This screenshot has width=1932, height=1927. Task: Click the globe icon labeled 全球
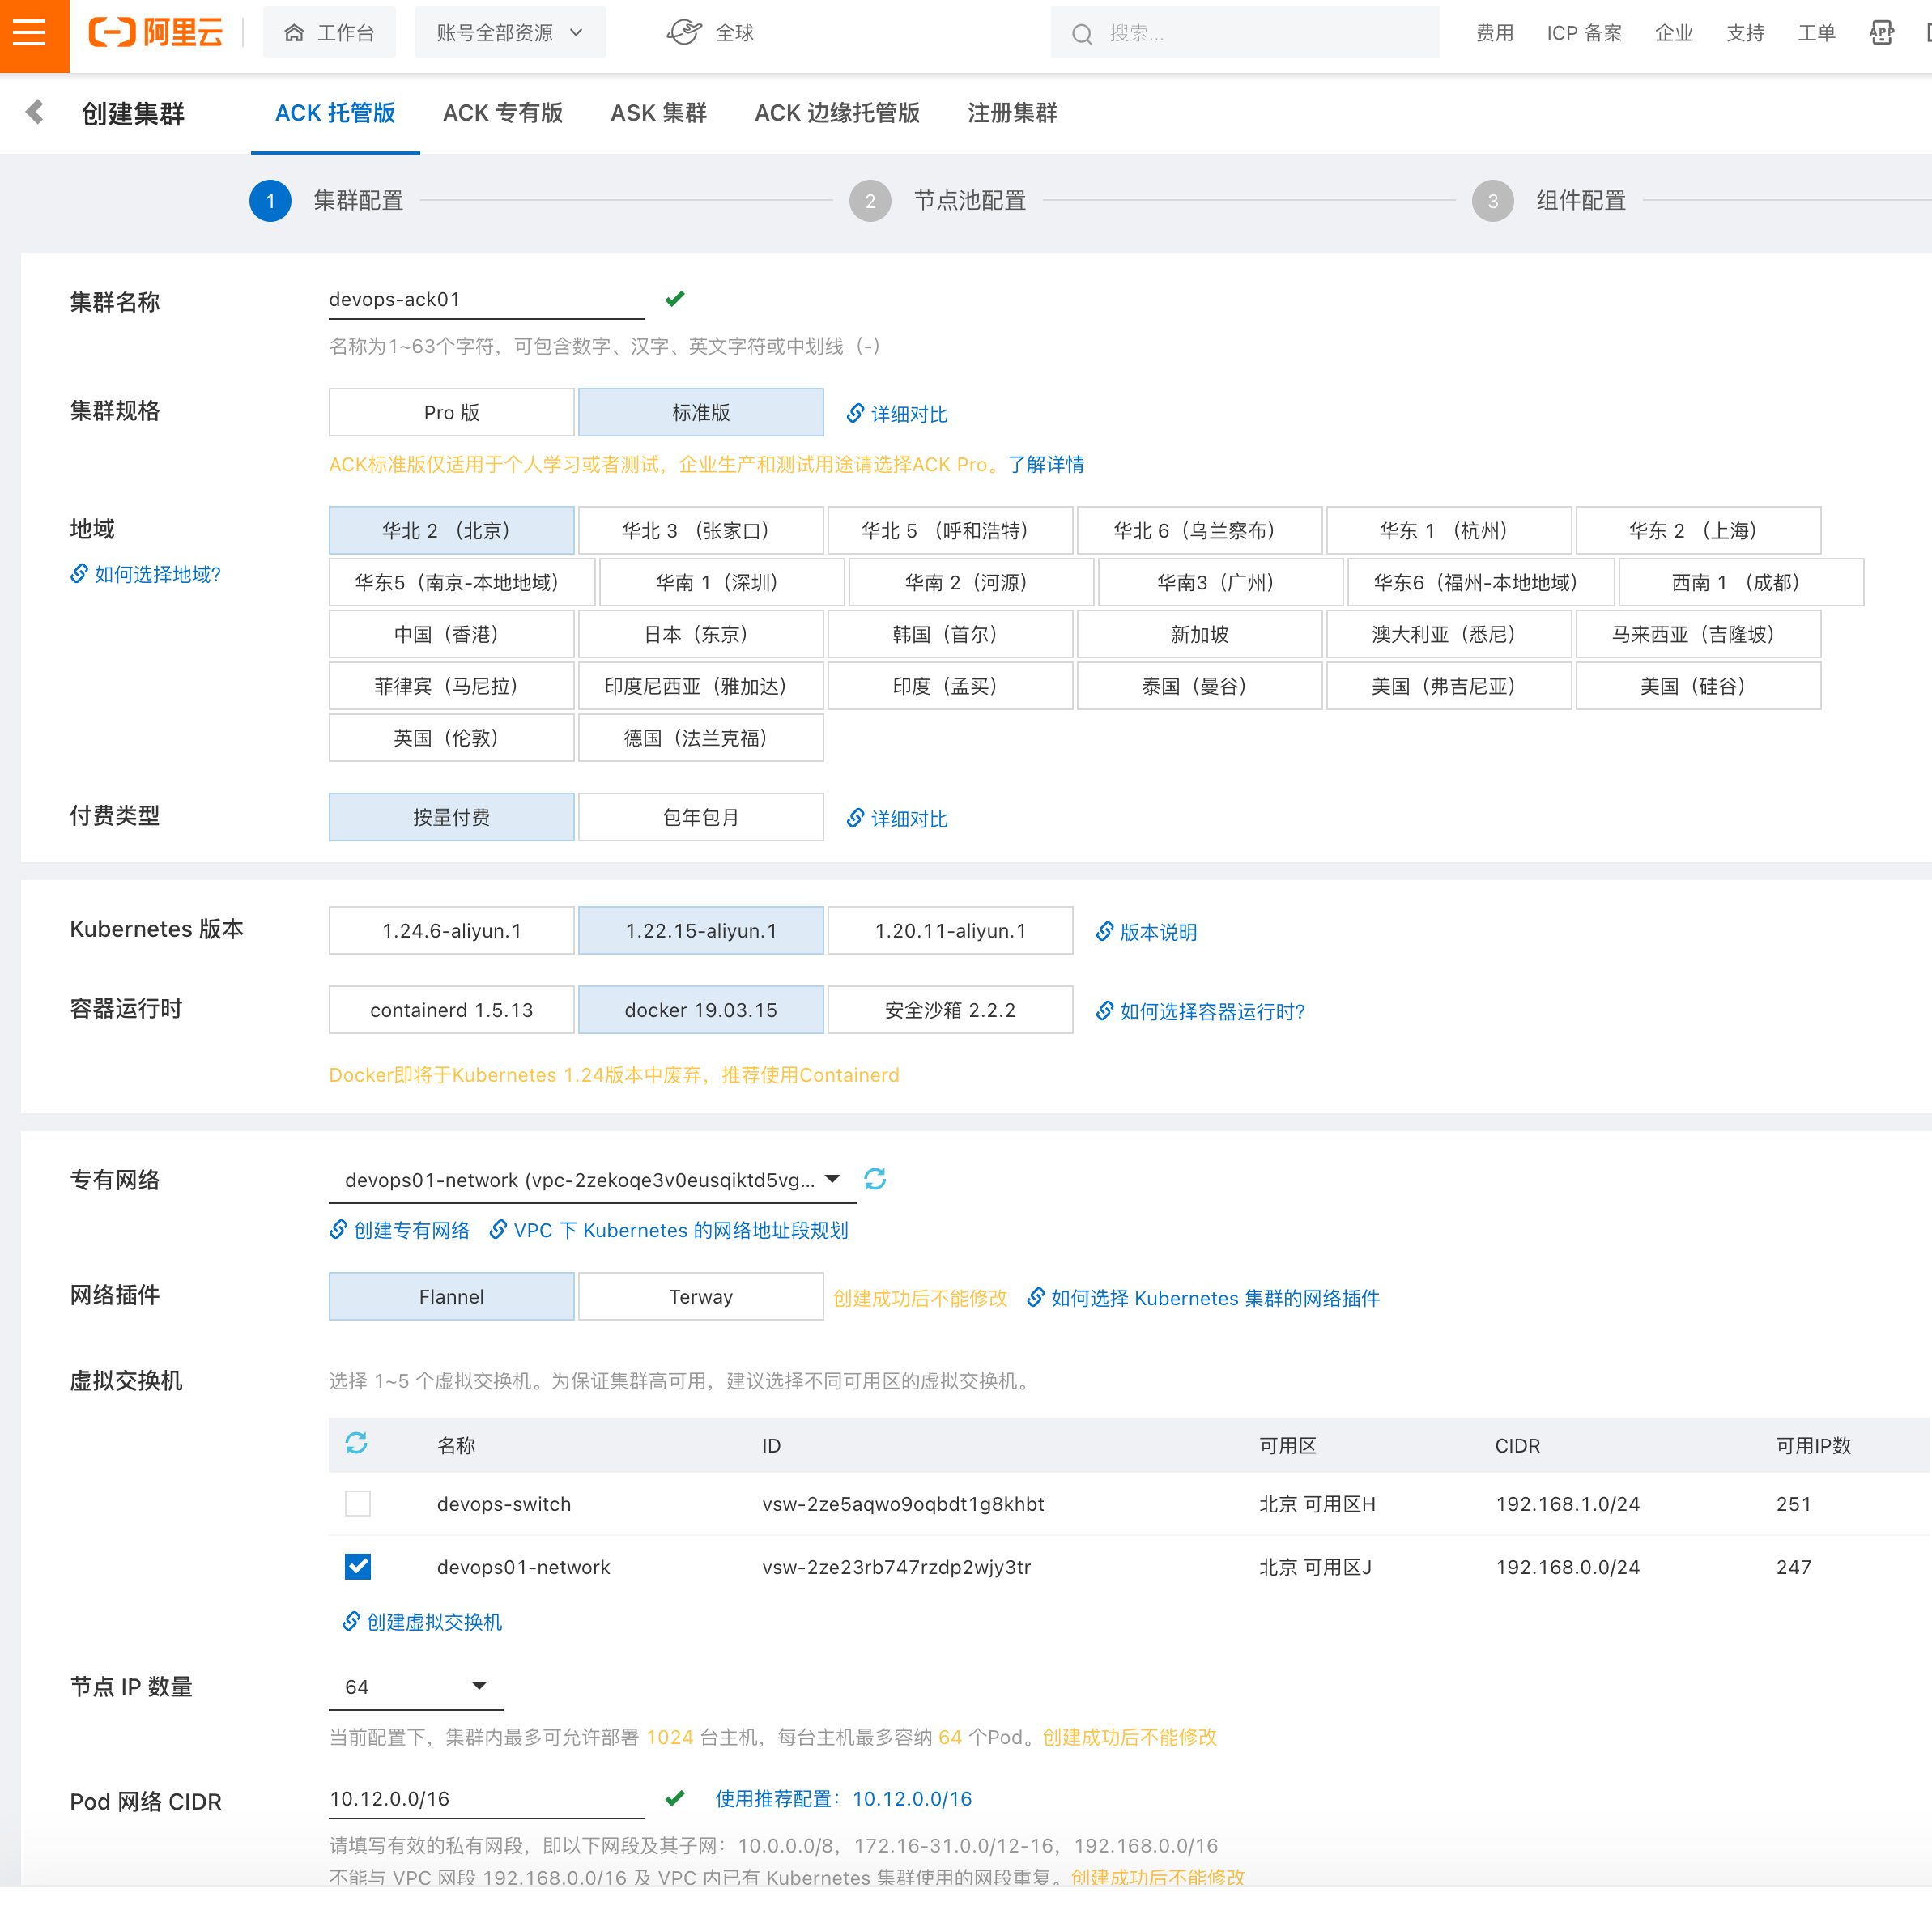(685, 33)
